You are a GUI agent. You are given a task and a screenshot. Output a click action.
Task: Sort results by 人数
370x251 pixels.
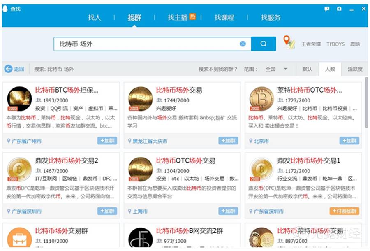click(330, 69)
